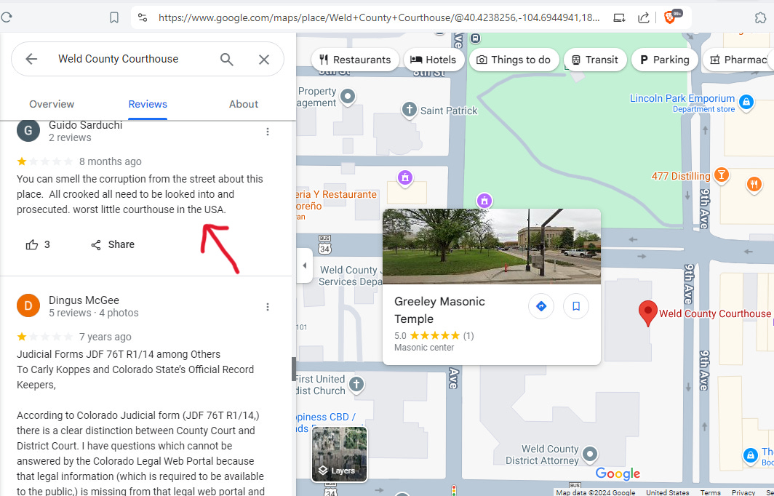The height and width of the screenshot is (496, 774).
Task: Click the red Weld County Courthouse pin
Action: pos(647,313)
